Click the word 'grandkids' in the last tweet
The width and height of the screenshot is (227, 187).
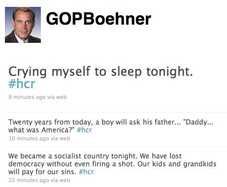(x=200, y=164)
